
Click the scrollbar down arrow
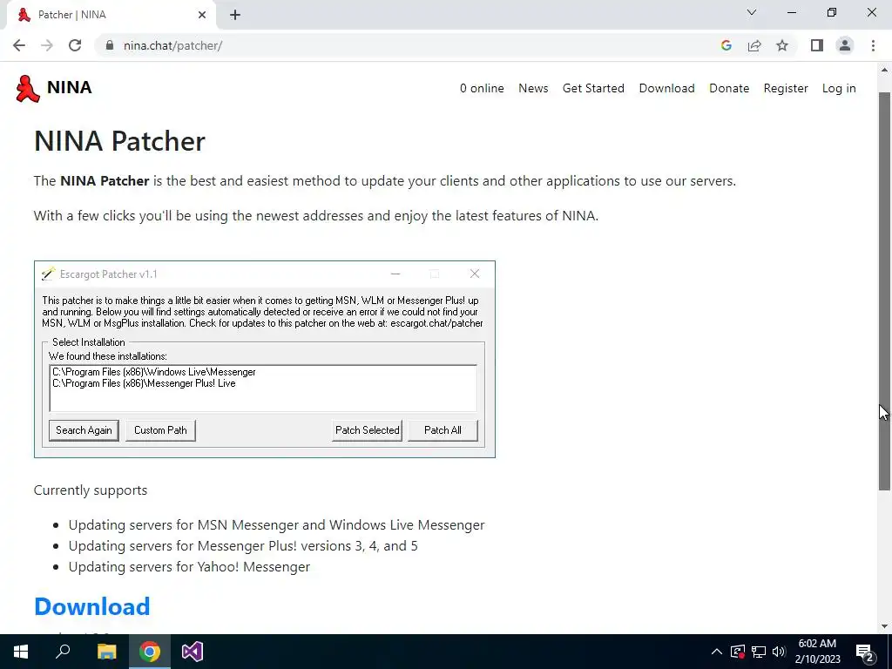click(884, 625)
